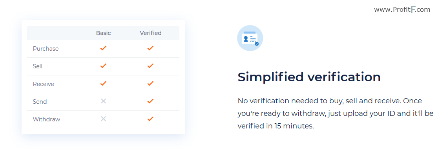The height and width of the screenshot is (152, 438).
Task: Click the Simplified verification heading
Action: pos(309,77)
